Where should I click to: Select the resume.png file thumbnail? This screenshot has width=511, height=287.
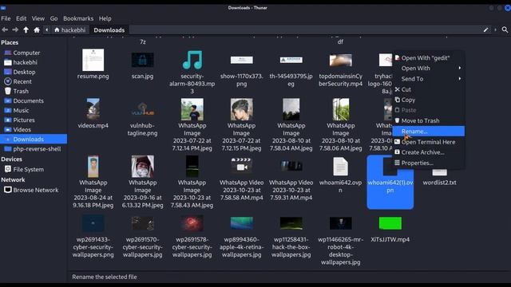93,60
